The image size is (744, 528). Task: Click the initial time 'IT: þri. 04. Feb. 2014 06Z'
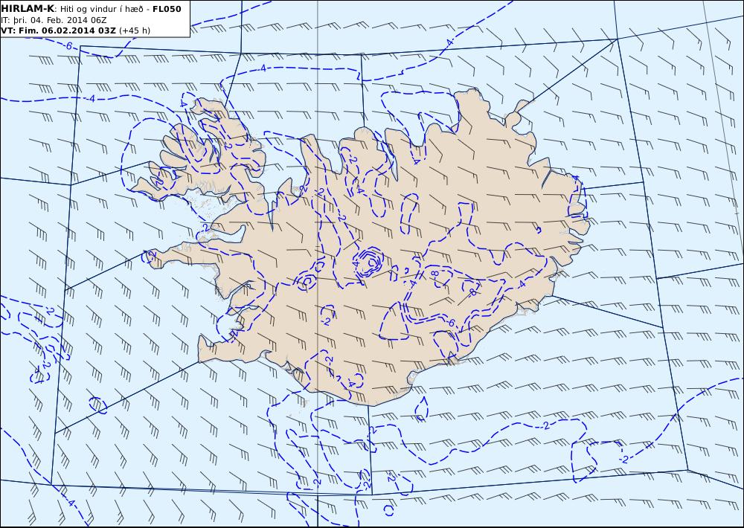[54, 20]
